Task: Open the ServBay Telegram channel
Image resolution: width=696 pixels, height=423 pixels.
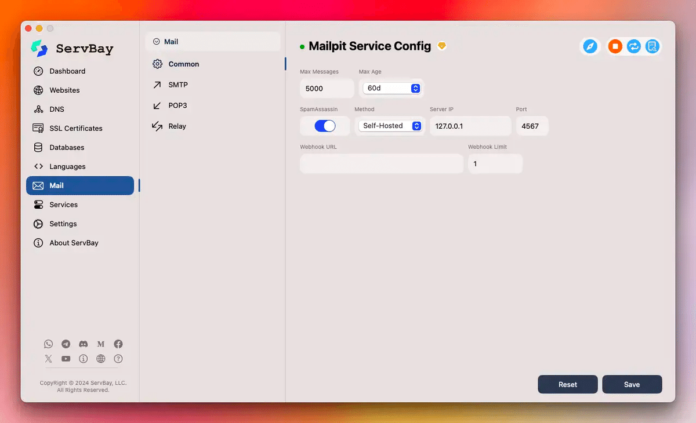Action: pos(66,344)
